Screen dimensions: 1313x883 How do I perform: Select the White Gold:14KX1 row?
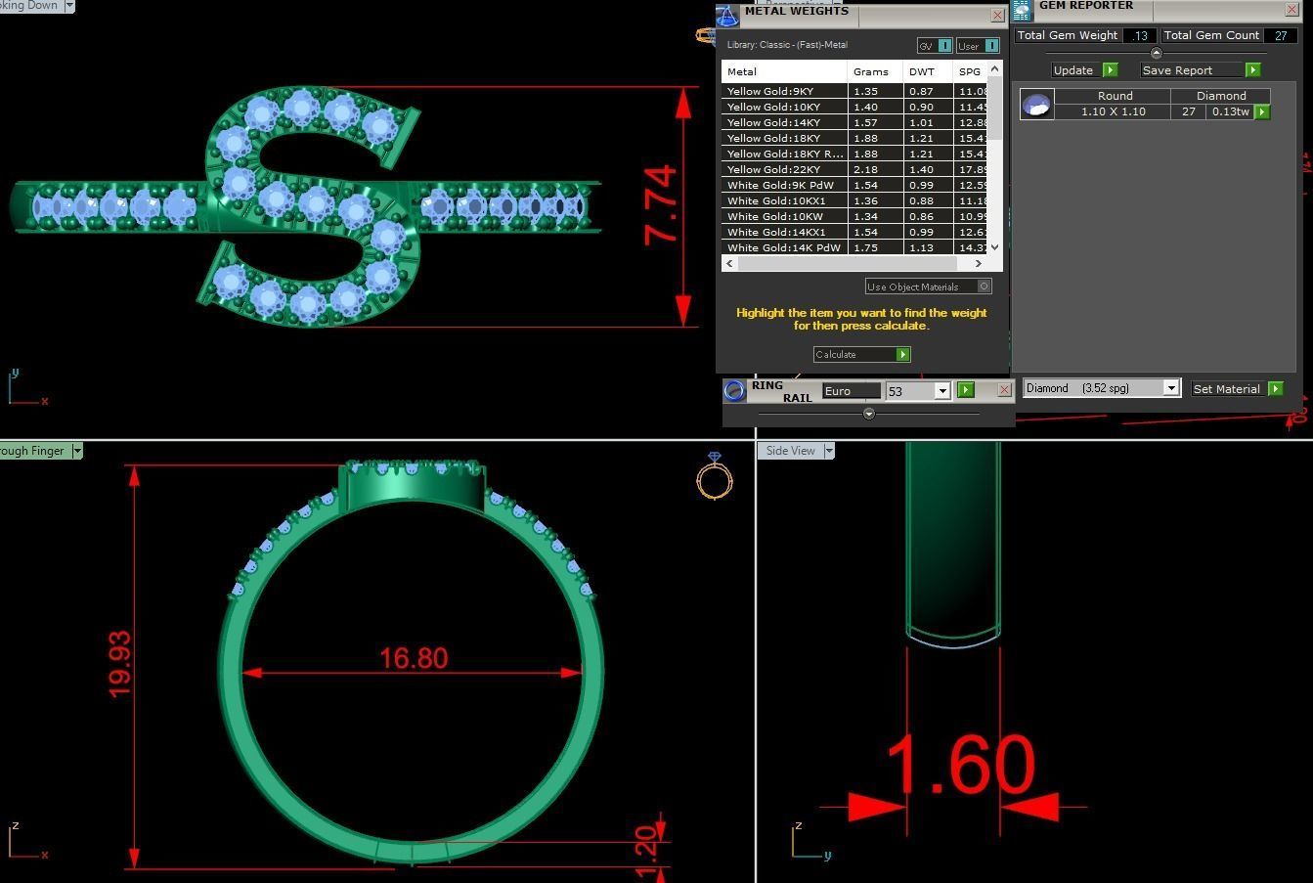tap(855, 232)
